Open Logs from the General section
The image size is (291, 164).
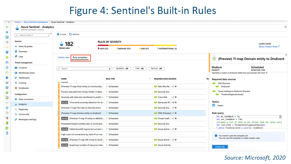tap(21, 56)
